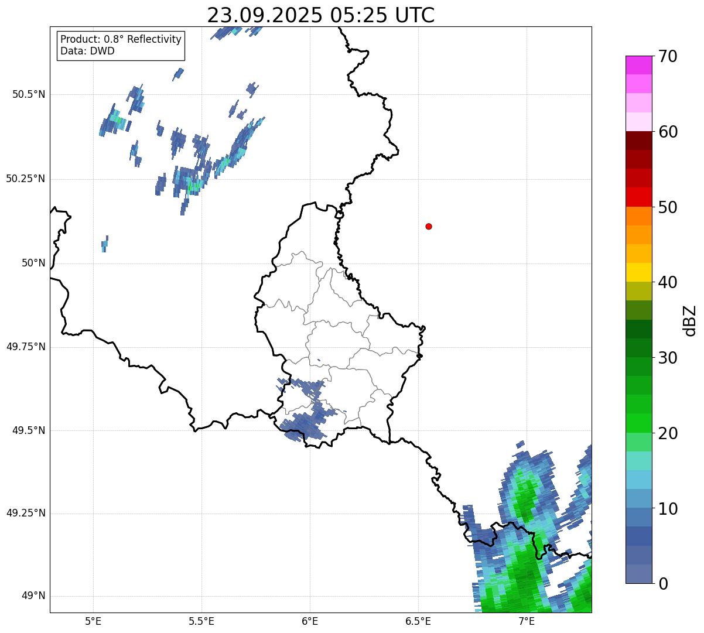Click the 'Product: 0.8° Reflectivity' label

121,39
